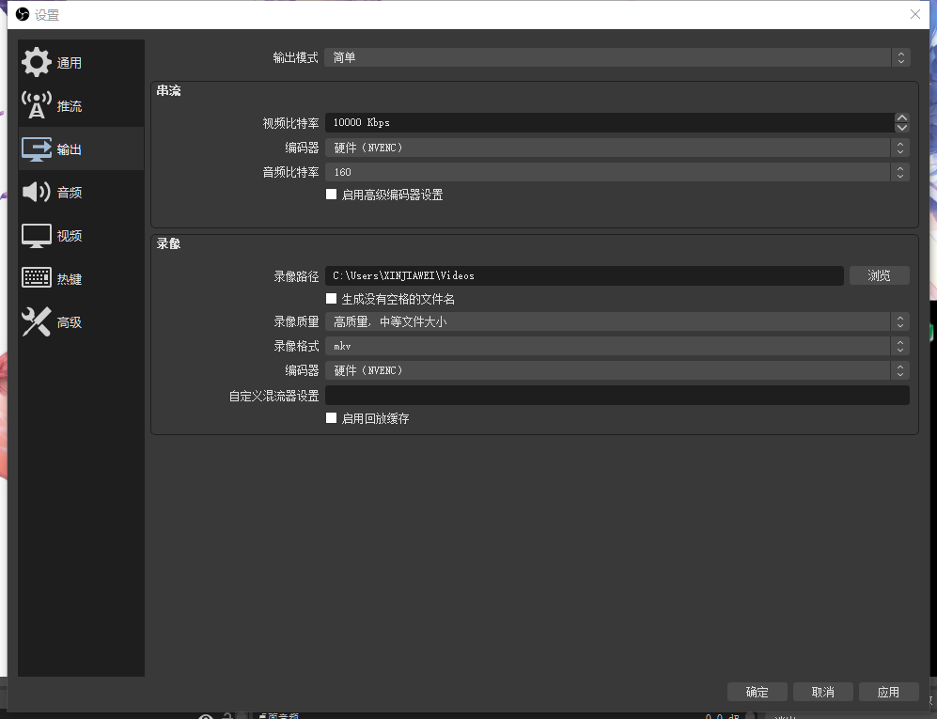Open the 录像格式 mkv dropdown
This screenshot has width=937, height=719.
(x=617, y=346)
